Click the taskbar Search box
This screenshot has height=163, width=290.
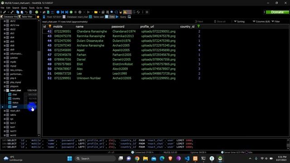(95, 158)
